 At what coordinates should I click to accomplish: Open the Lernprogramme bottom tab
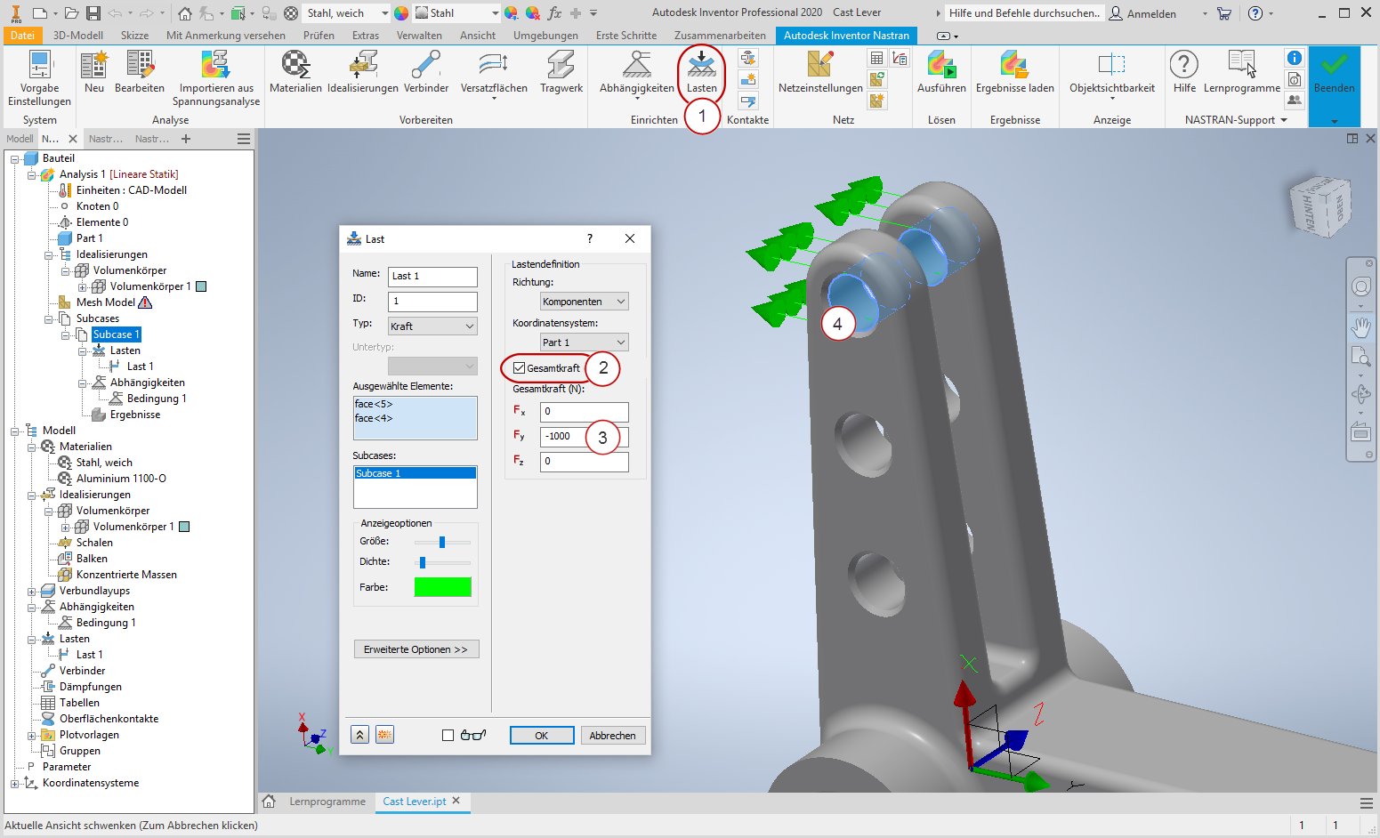point(327,802)
